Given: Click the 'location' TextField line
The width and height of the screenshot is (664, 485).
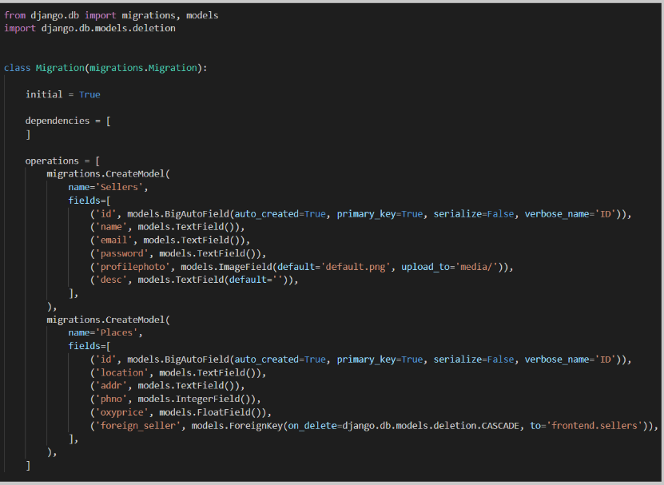Looking at the screenshot, I should click(x=178, y=373).
